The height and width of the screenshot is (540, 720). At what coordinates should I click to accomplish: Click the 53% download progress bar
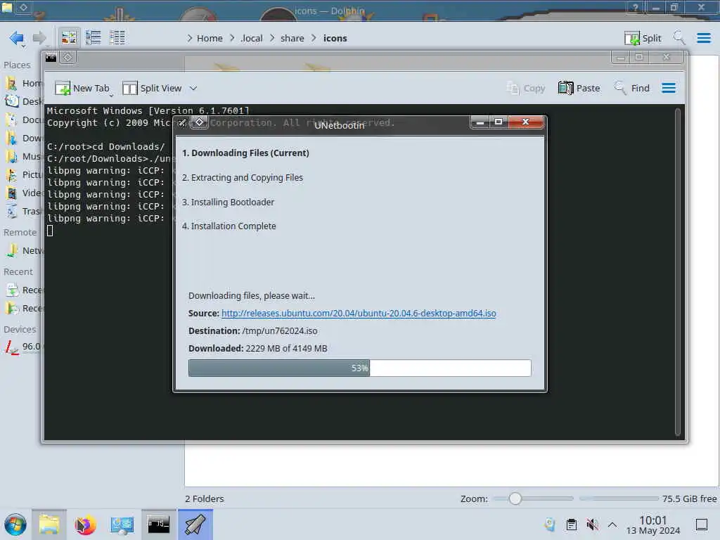tap(359, 368)
